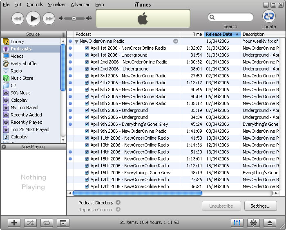
Task: Open the C2 folder playlist
Action: [31, 85]
